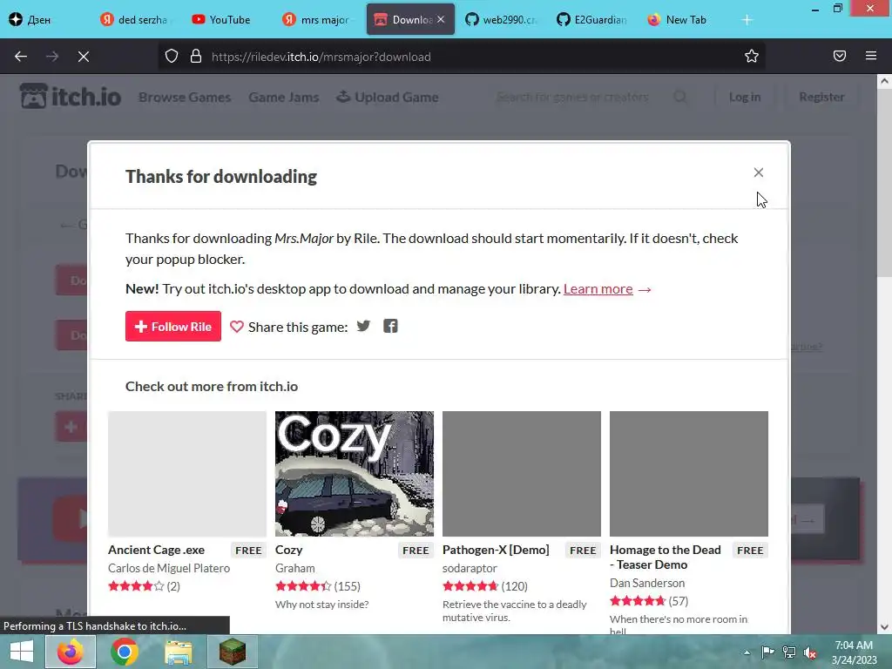Click Homage to the Dead - Teaser Demo title
892x669 pixels.
665,557
